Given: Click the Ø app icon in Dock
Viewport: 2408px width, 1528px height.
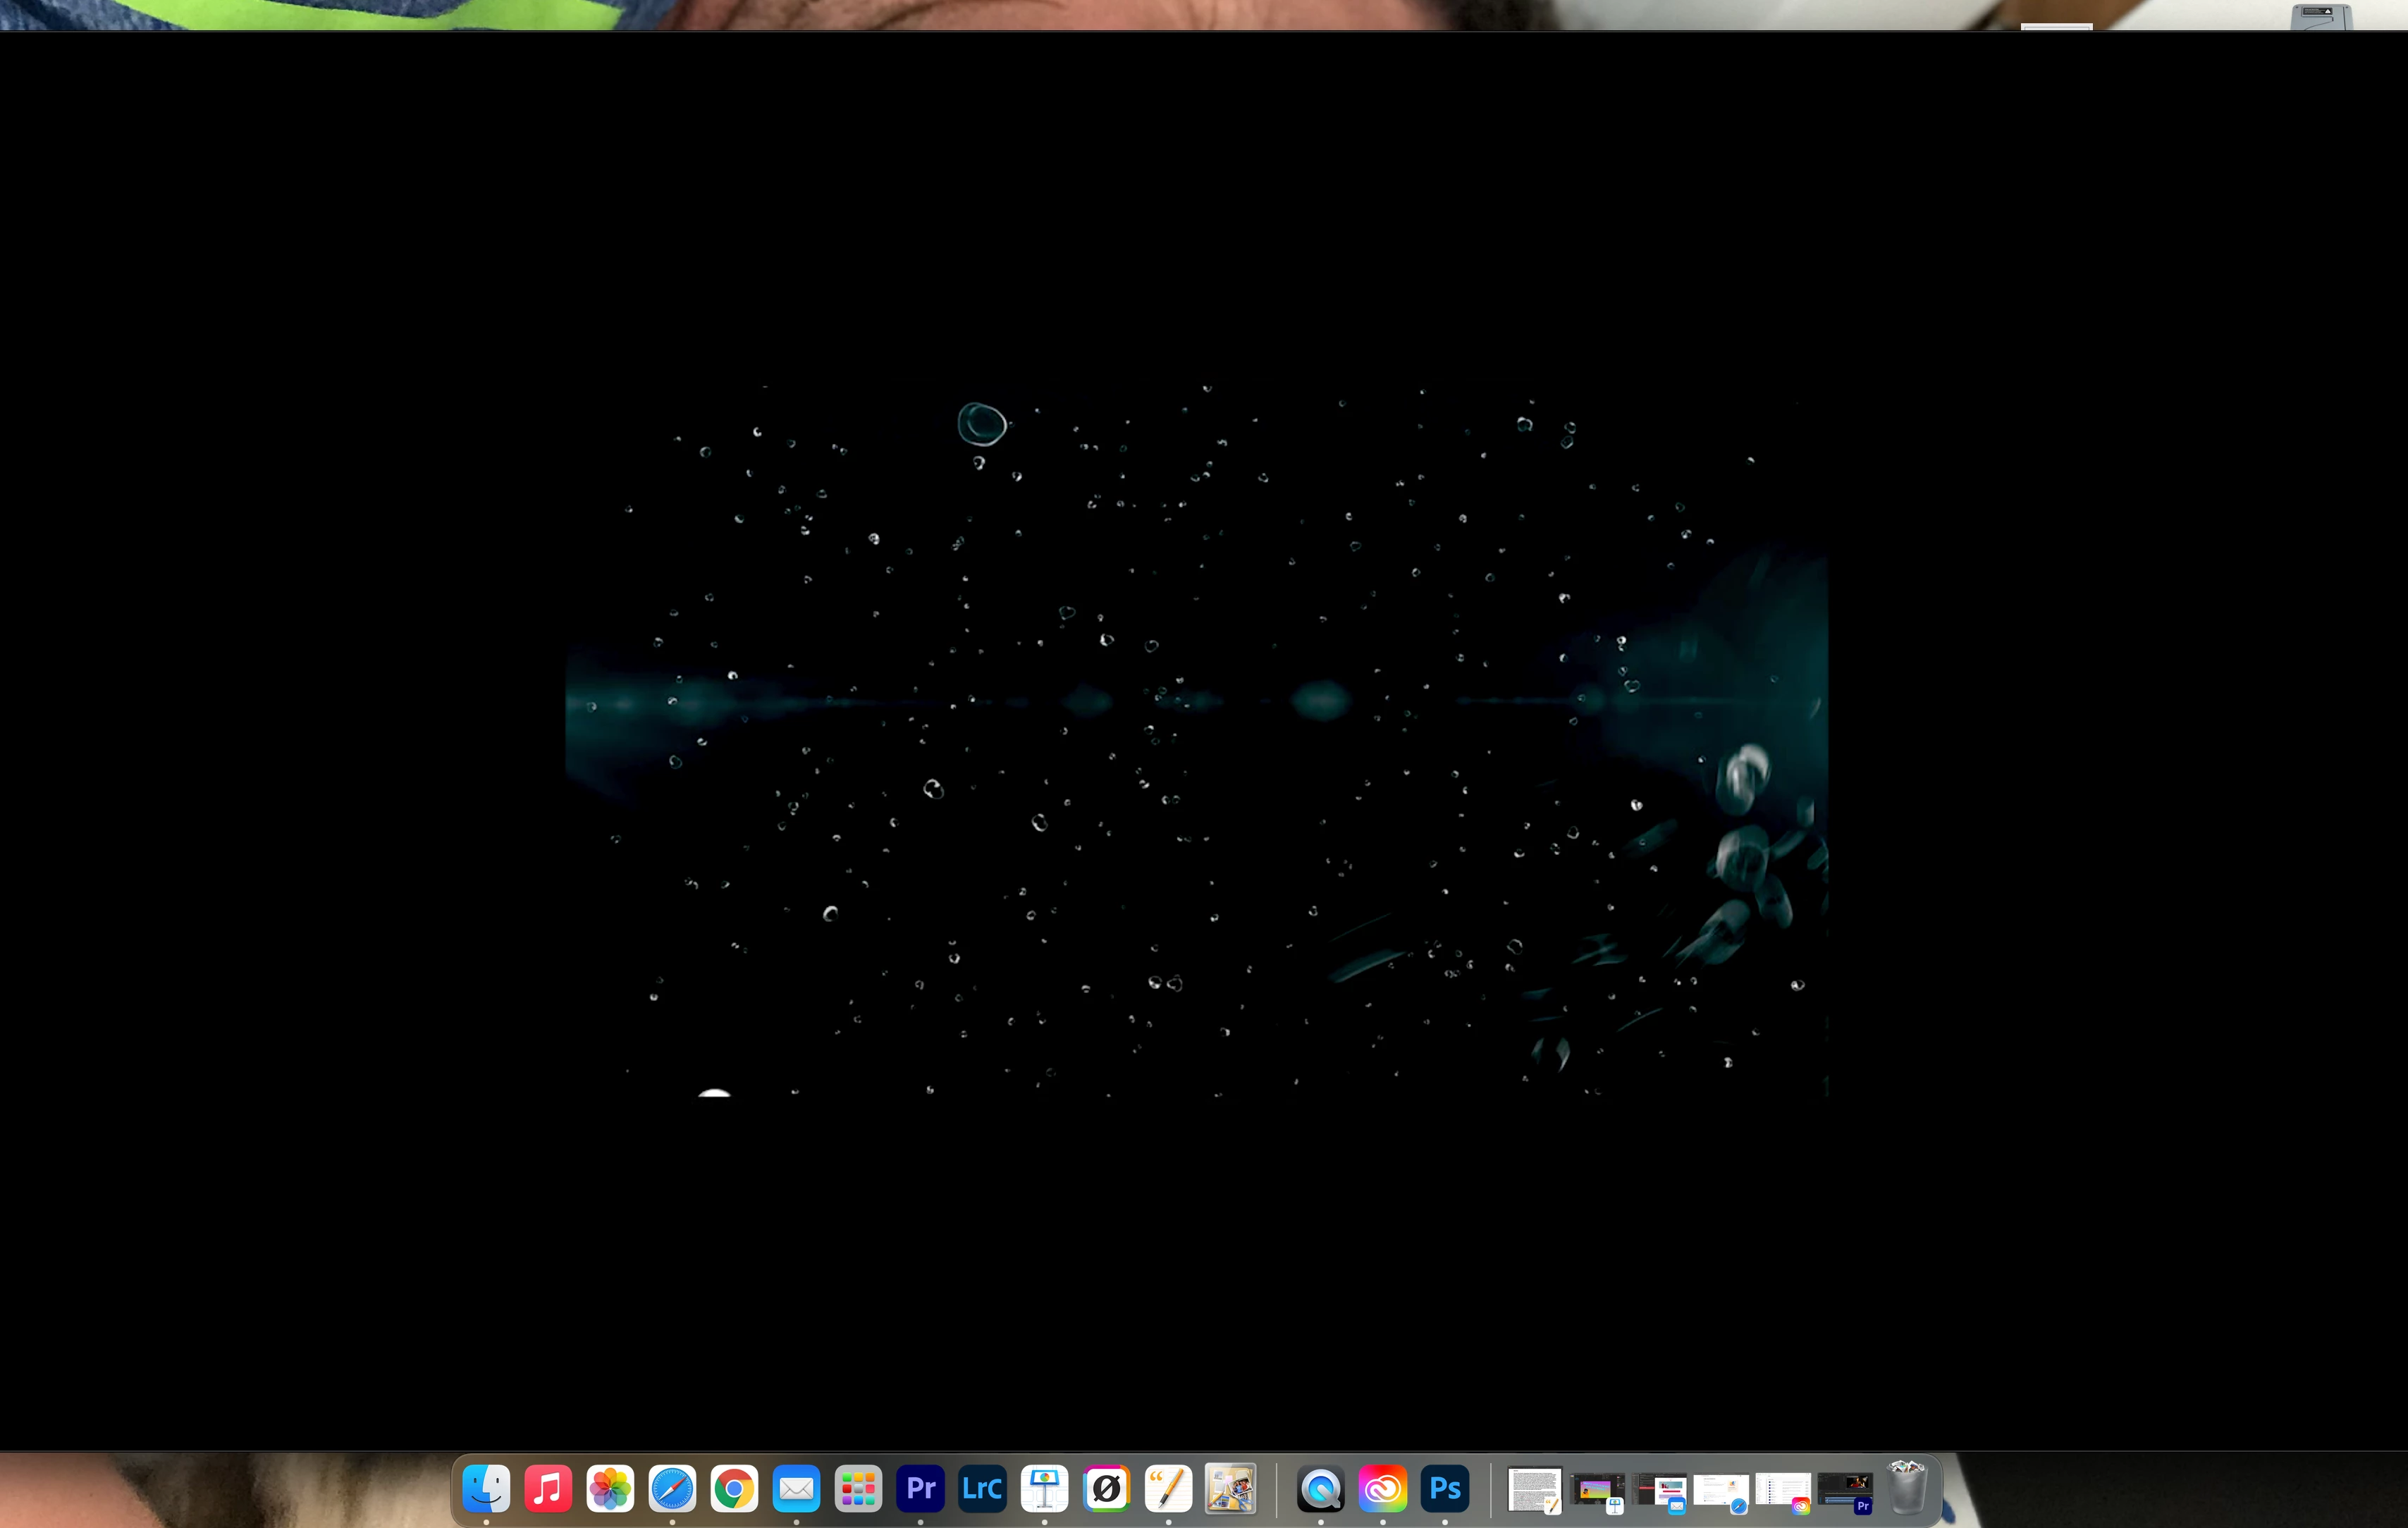Looking at the screenshot, I should tap(1106, 1489).
